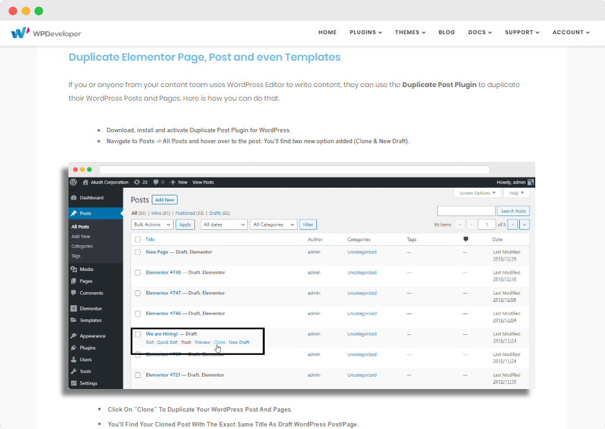Select the Elementor #748 row checkbox
The width and height of the screenshot is (605, 429).
pyautogui.click(x=138, y=273)
